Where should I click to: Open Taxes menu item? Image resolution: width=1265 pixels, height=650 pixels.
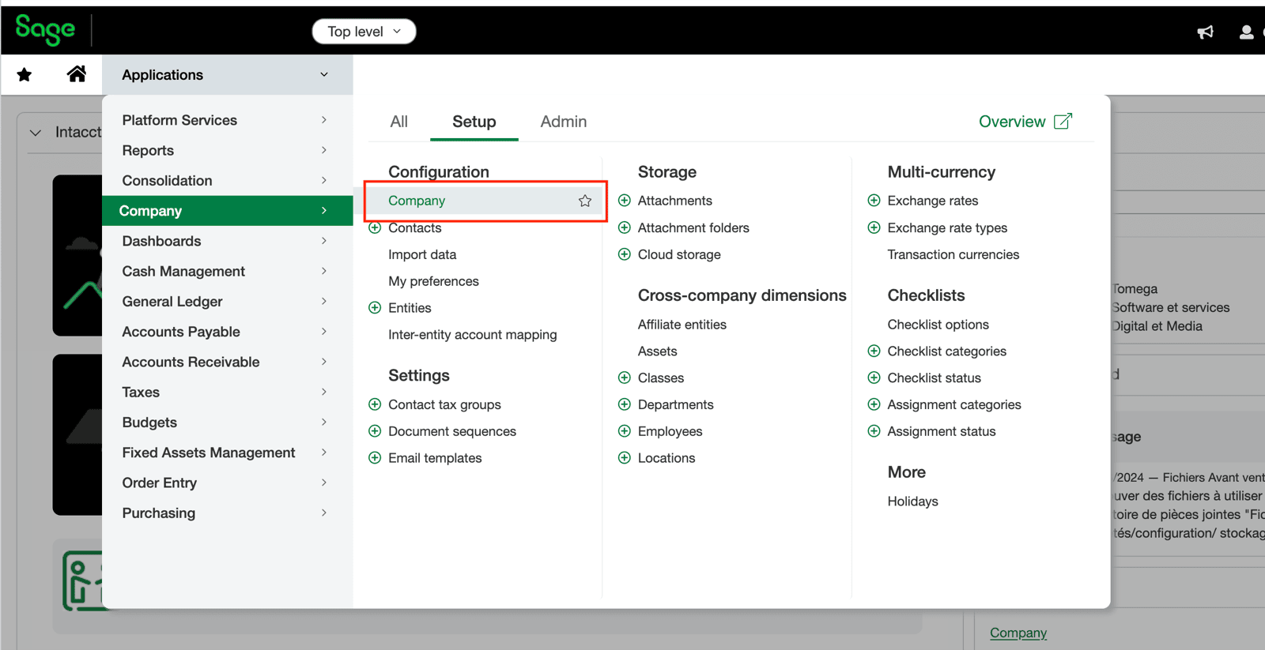228,392
